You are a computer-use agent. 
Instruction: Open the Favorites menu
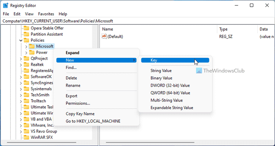click(x=46, y=14)
